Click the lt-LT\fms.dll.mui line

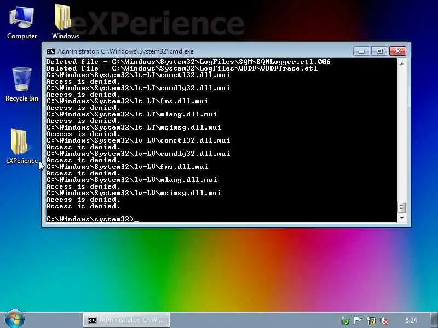tap(128, 101)
